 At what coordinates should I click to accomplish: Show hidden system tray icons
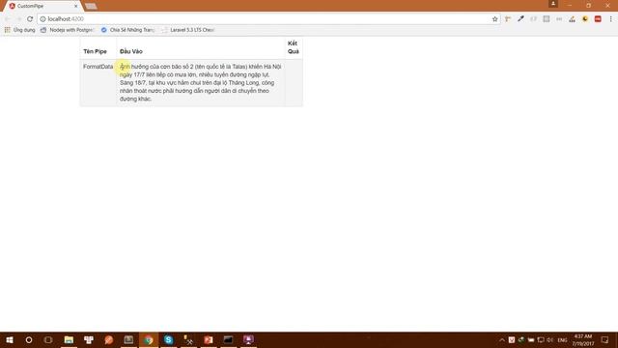(x=502, y=340)
